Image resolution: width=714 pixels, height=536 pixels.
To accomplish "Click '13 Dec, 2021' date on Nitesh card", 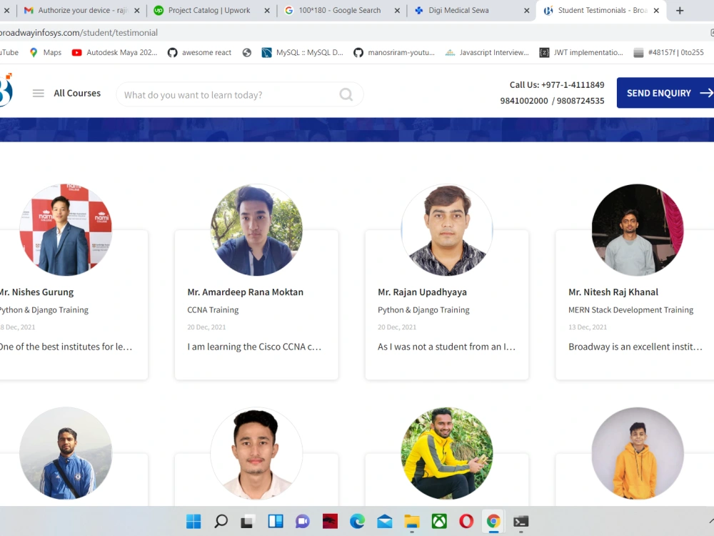I will click(x=588, y=327).
